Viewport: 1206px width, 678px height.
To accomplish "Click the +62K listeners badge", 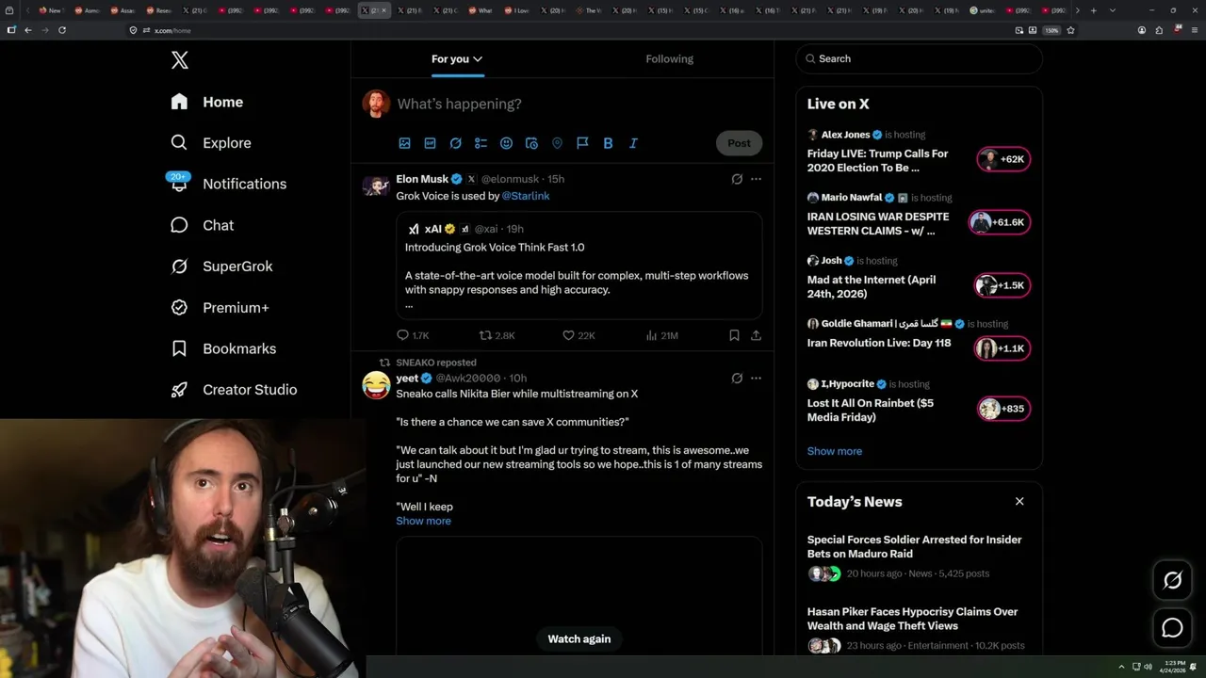I will 1003,159.
